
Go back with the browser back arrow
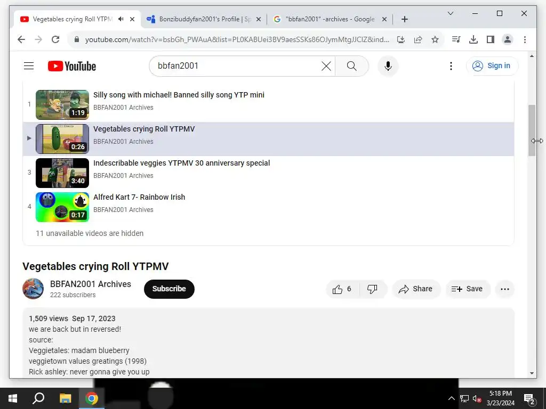point(21,39)
